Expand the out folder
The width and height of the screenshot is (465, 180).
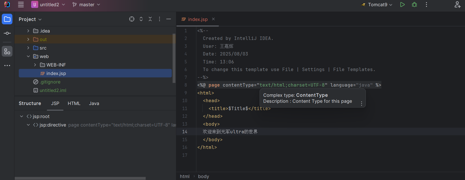tap(28, 39)
